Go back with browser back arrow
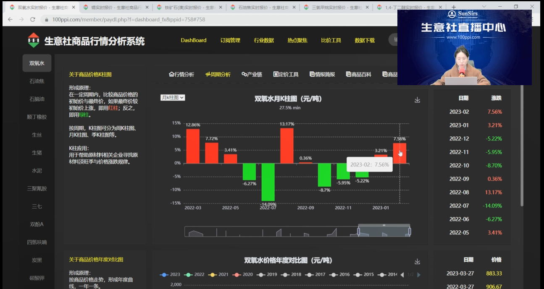 point(10,20)
